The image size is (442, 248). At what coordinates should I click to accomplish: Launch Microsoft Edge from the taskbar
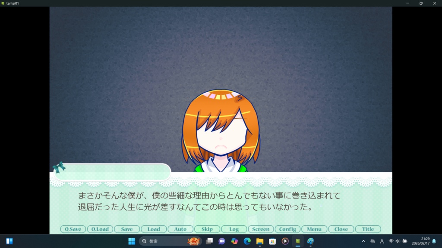click(x=246, y=240)
